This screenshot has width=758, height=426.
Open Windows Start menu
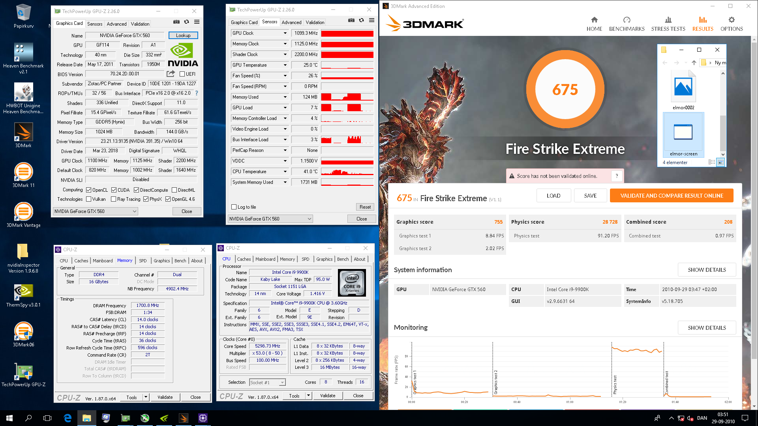point(9,418)
